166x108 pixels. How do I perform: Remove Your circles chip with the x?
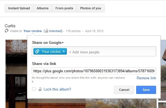pos(64,51)
